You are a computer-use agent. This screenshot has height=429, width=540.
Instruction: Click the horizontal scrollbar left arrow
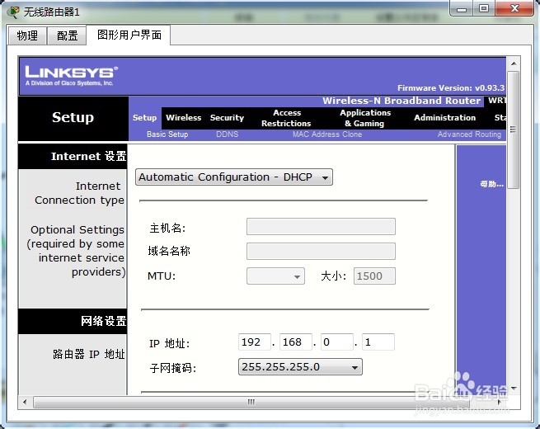click(x=25, y=402)
